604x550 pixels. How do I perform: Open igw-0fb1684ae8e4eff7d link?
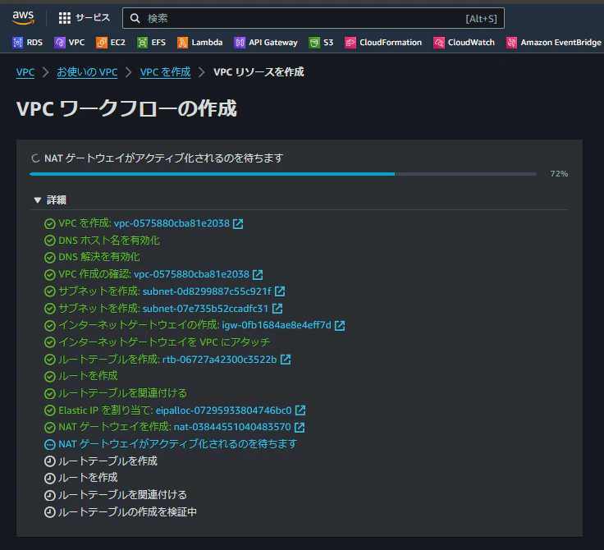[277, 325]
